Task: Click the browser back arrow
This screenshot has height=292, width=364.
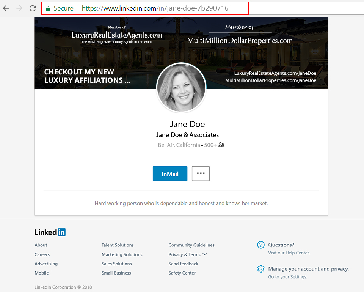Action: pos(6,8)
